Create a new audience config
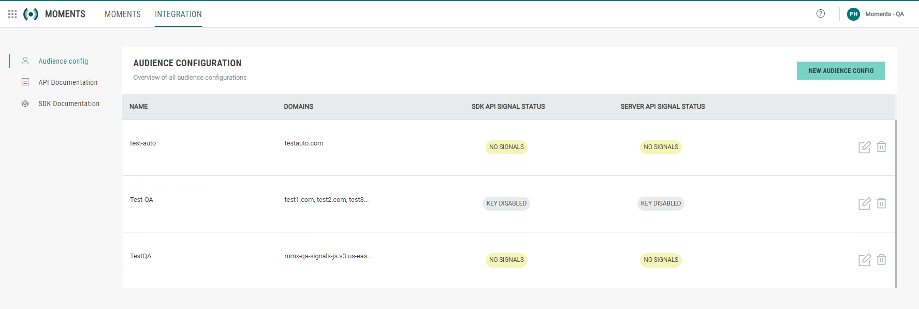This screenshot has width=919, height=309. (840, 71)
